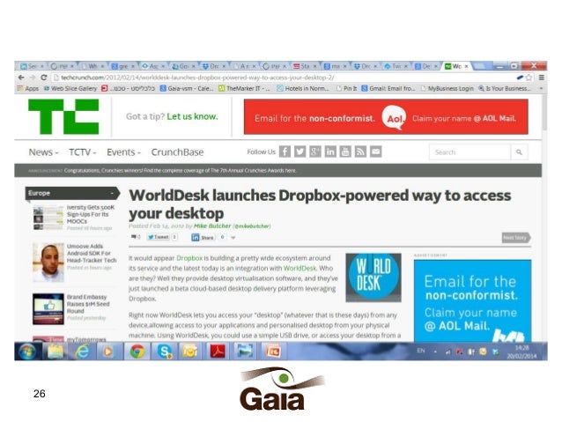Viewport: 562px width, 422px height.
Task: Click the Crunchies Awards announcement bar
Action: (x=277, y=170)
